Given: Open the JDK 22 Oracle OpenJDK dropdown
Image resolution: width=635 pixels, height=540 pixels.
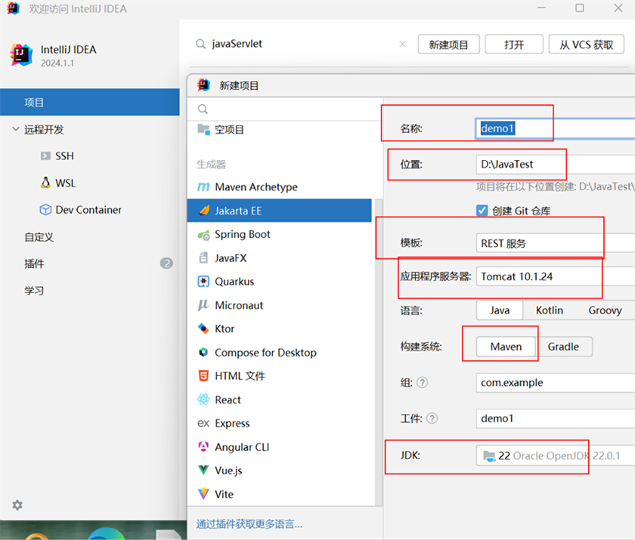Looking at the screenshot, I should (x=555, y=455).
